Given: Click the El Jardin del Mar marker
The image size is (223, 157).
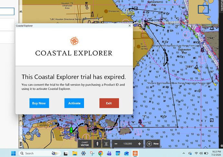Looking at the screenshot, I should [x=139, y=46].
